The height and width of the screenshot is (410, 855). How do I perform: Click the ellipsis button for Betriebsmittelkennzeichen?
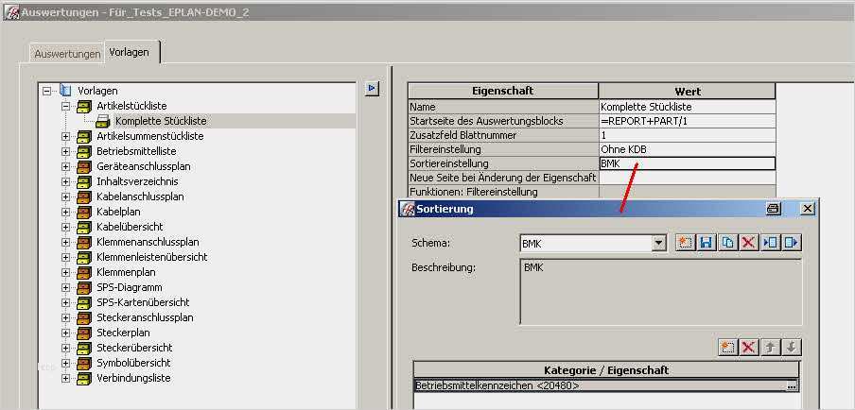pyautogui.click(x=792, y=385)
